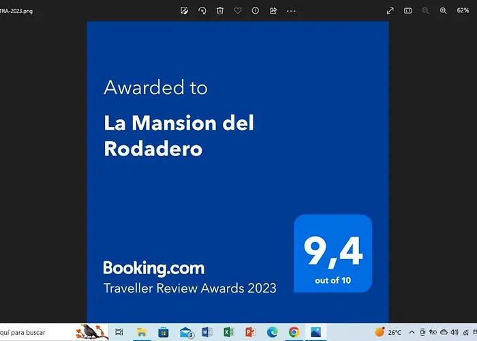Open Excel from the taskbar
Screen dimensions: 477x341
pos(229,332)
